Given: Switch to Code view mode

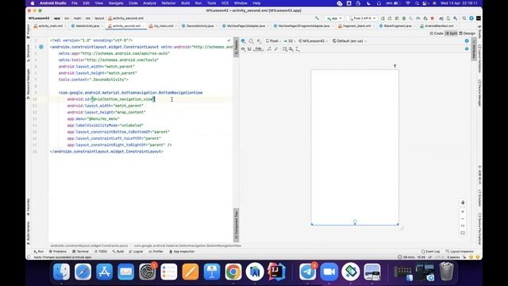Looking at the screenshot, I should (x=437, y=33).
